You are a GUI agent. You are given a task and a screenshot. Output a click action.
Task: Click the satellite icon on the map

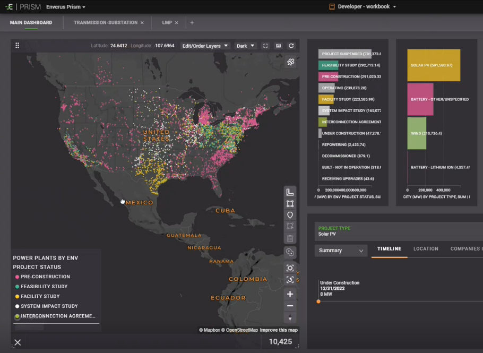(x=290, y=62)
